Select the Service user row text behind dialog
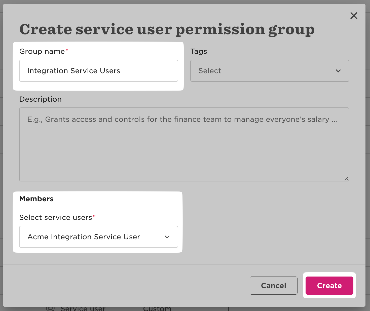The image size is (370, 311). pos(83,308)
